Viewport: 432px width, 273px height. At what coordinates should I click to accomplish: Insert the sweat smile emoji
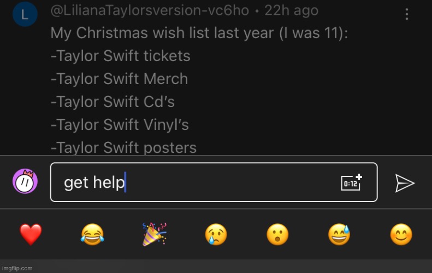[339, 235]
